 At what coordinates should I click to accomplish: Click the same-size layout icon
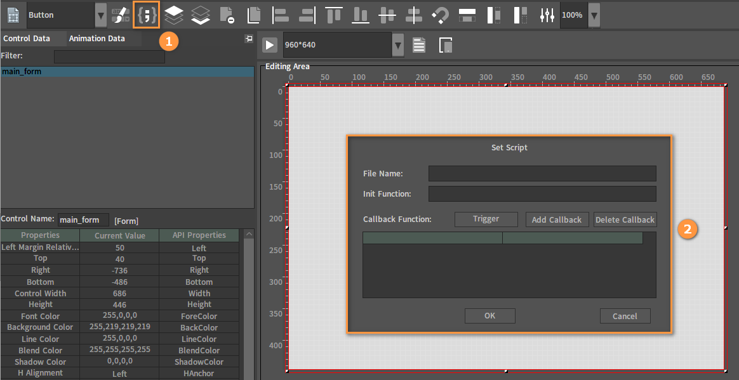click(521, 15)
